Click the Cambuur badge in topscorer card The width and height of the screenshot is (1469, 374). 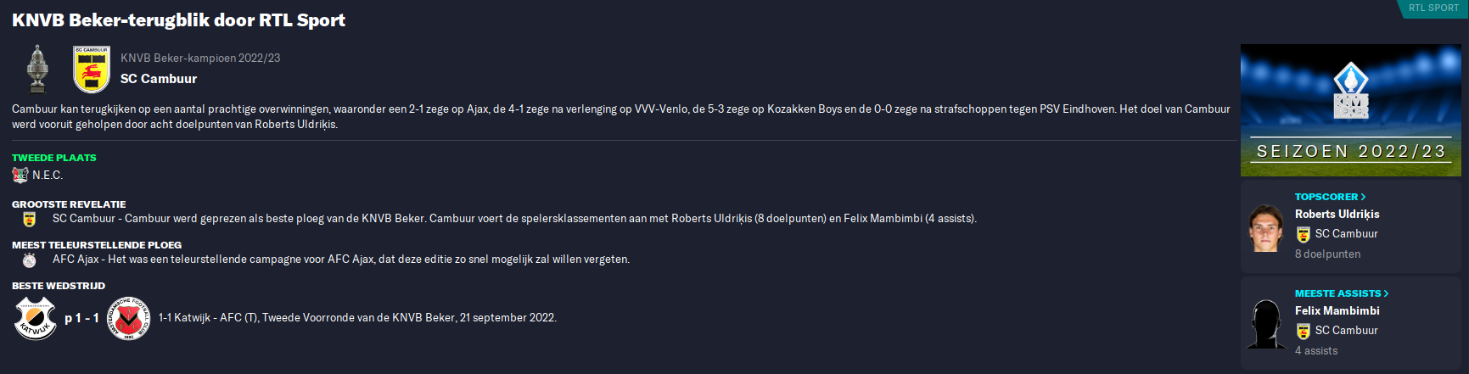pos(1304,234)
